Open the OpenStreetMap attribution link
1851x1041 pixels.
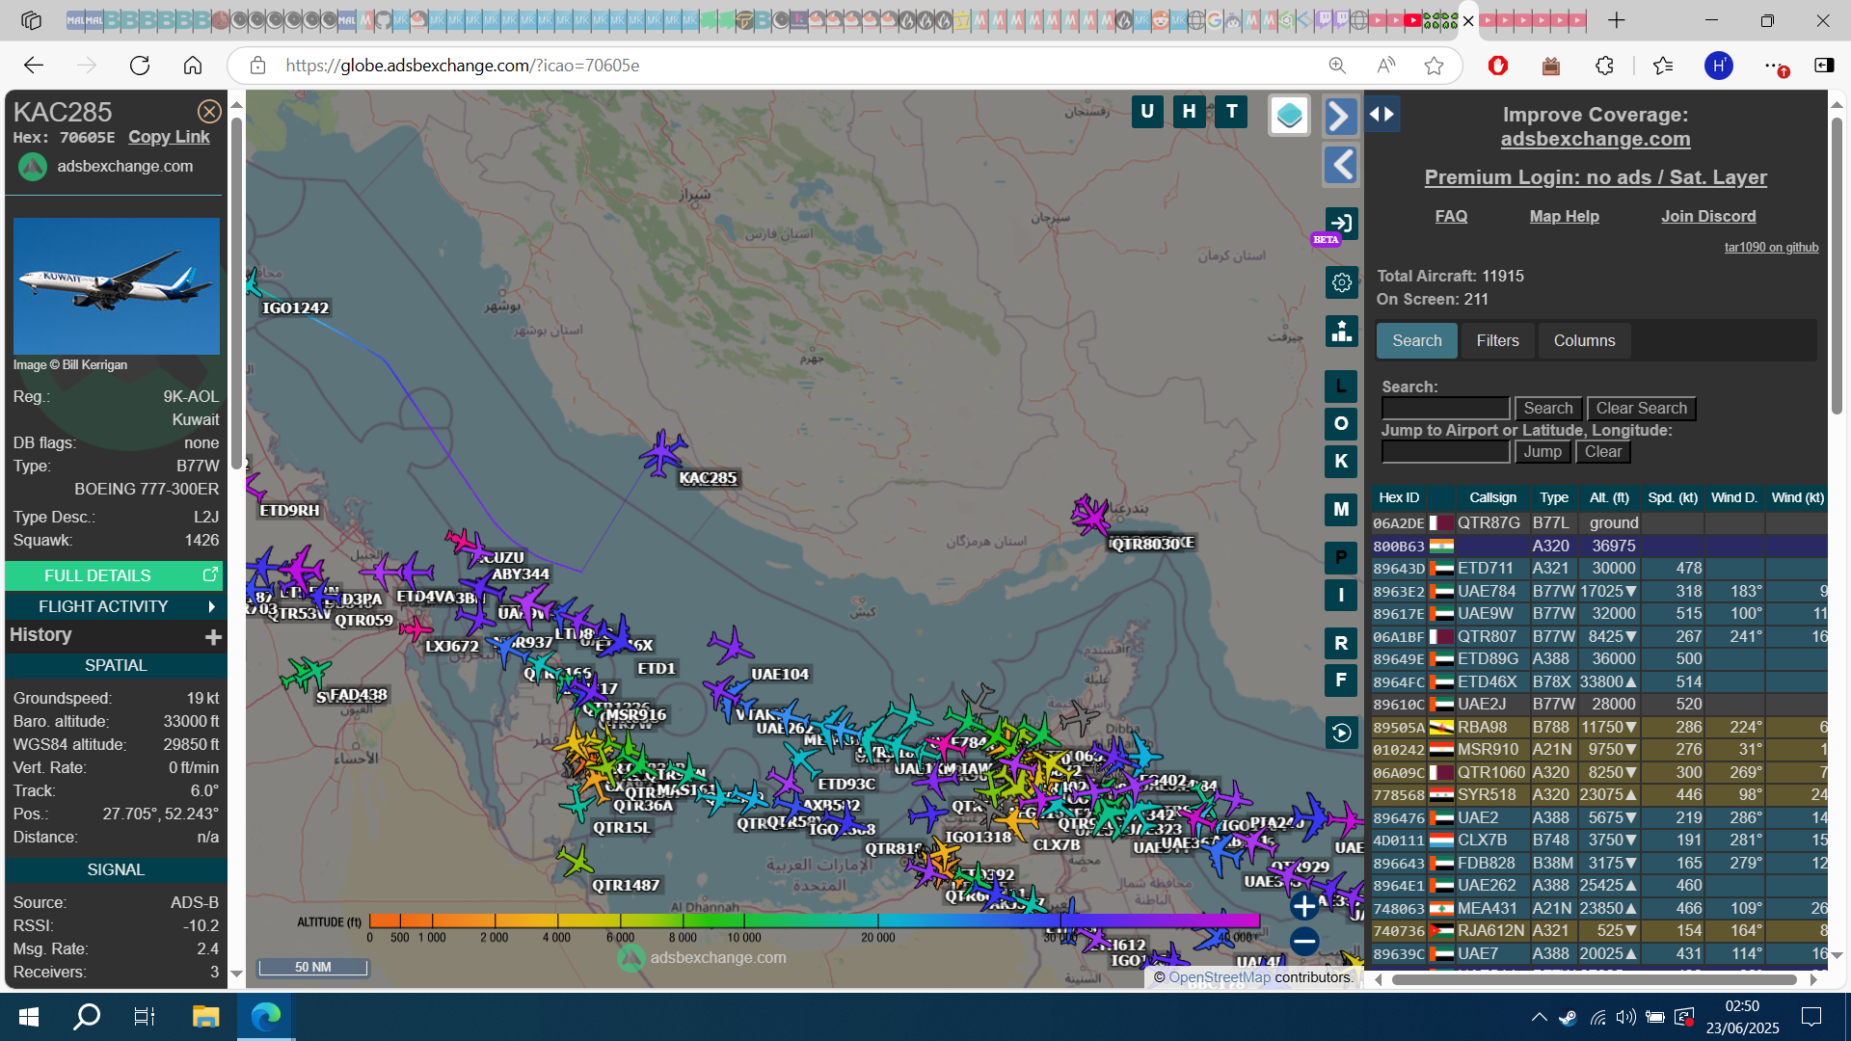[1220, 977]
